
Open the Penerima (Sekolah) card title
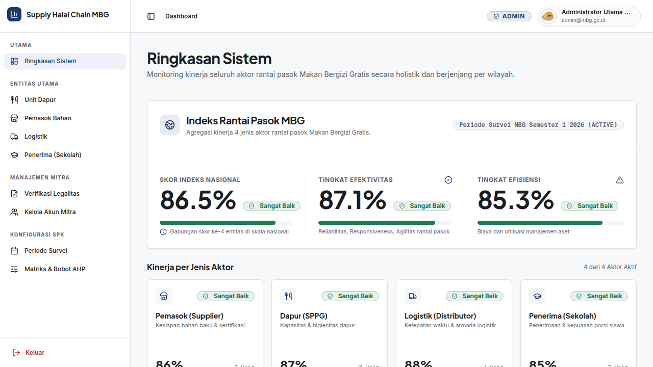[x=563, y=316]
